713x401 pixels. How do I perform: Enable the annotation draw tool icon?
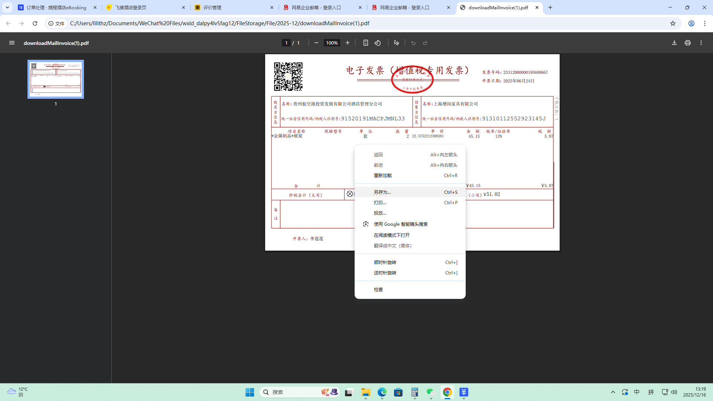click(396, 43)
